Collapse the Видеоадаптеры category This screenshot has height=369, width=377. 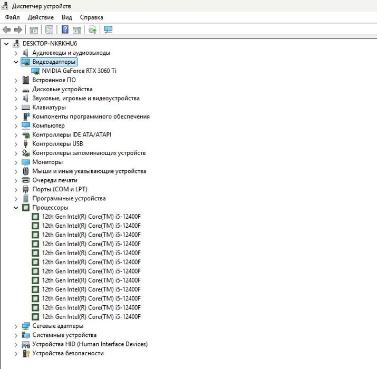(x=16, y=62)
